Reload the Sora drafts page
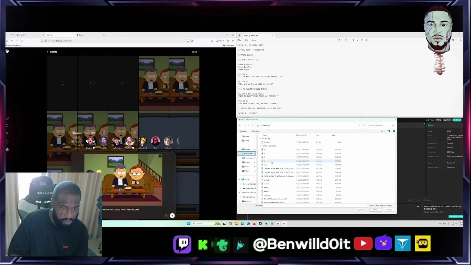This screenshot has width=471, height=265. (21, 40)
